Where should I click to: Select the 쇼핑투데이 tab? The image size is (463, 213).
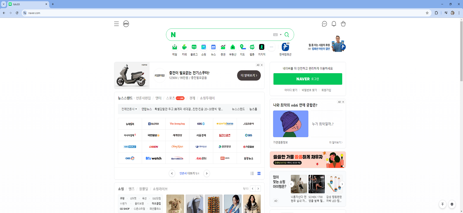(207, 98)
